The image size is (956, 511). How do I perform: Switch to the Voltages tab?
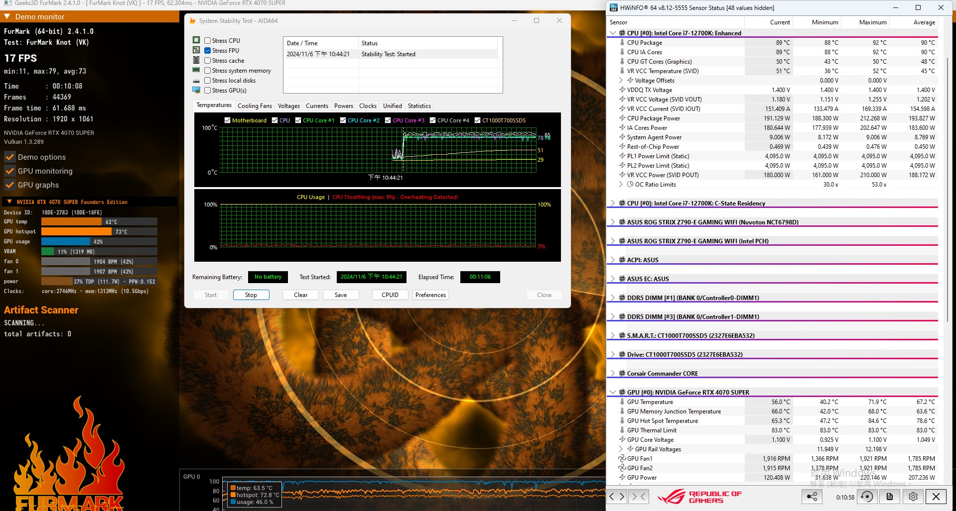point(288,105)
